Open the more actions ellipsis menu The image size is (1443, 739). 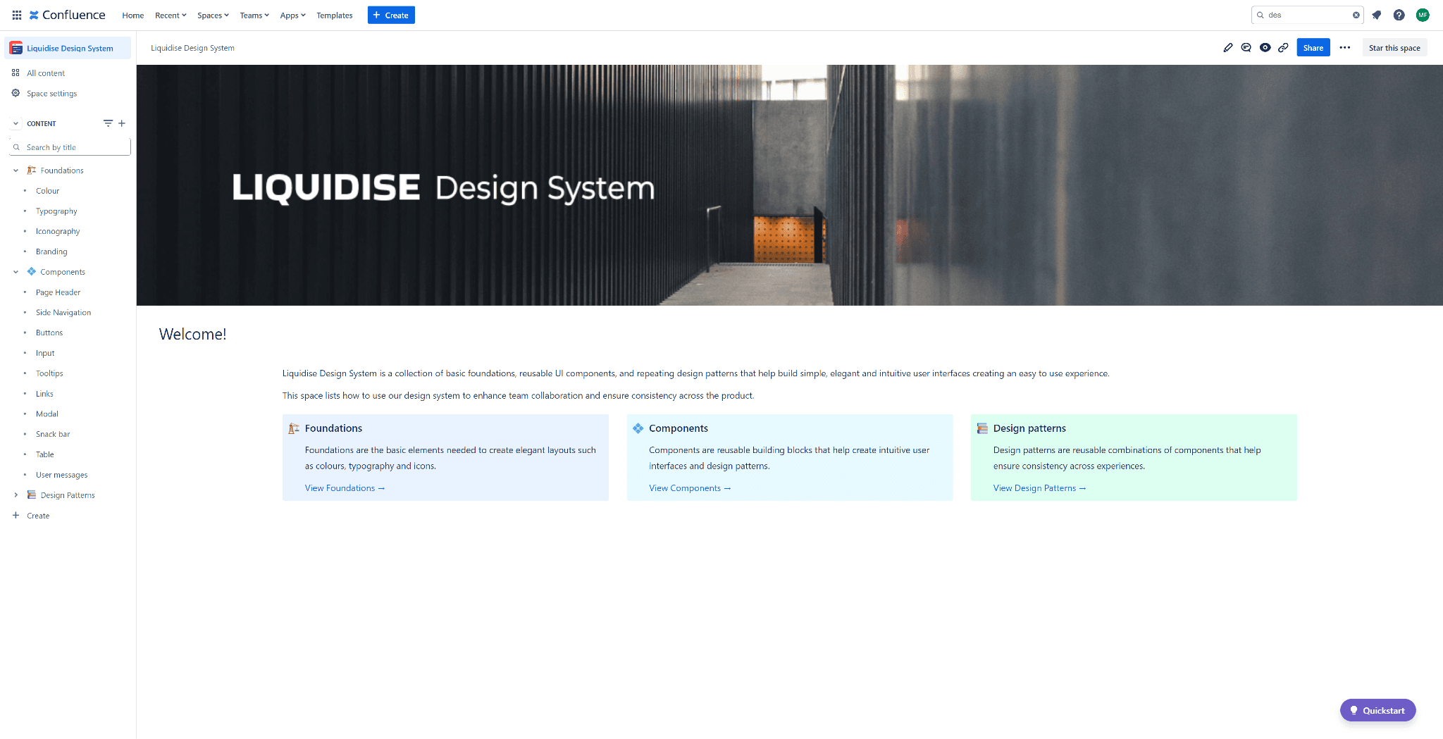tap(1345, 48)
